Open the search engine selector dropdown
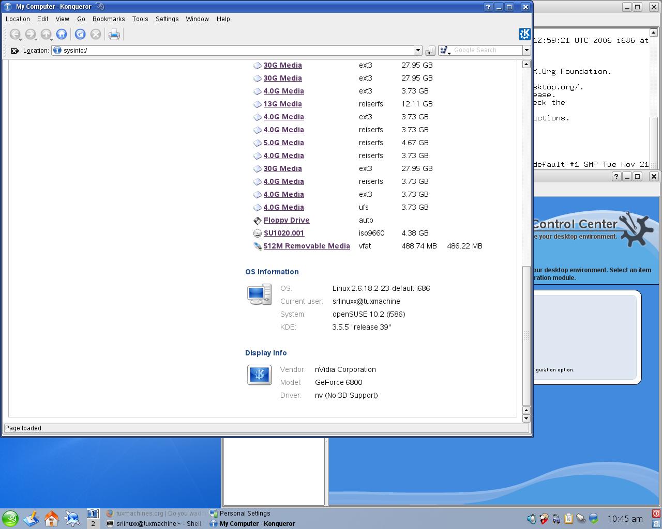Viewport: 662px width, 529px height. pos(445,50)
